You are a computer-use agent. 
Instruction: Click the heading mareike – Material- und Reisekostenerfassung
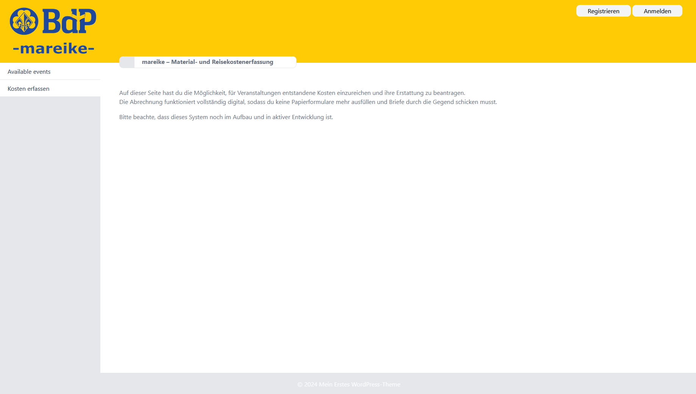click(208, 62)
